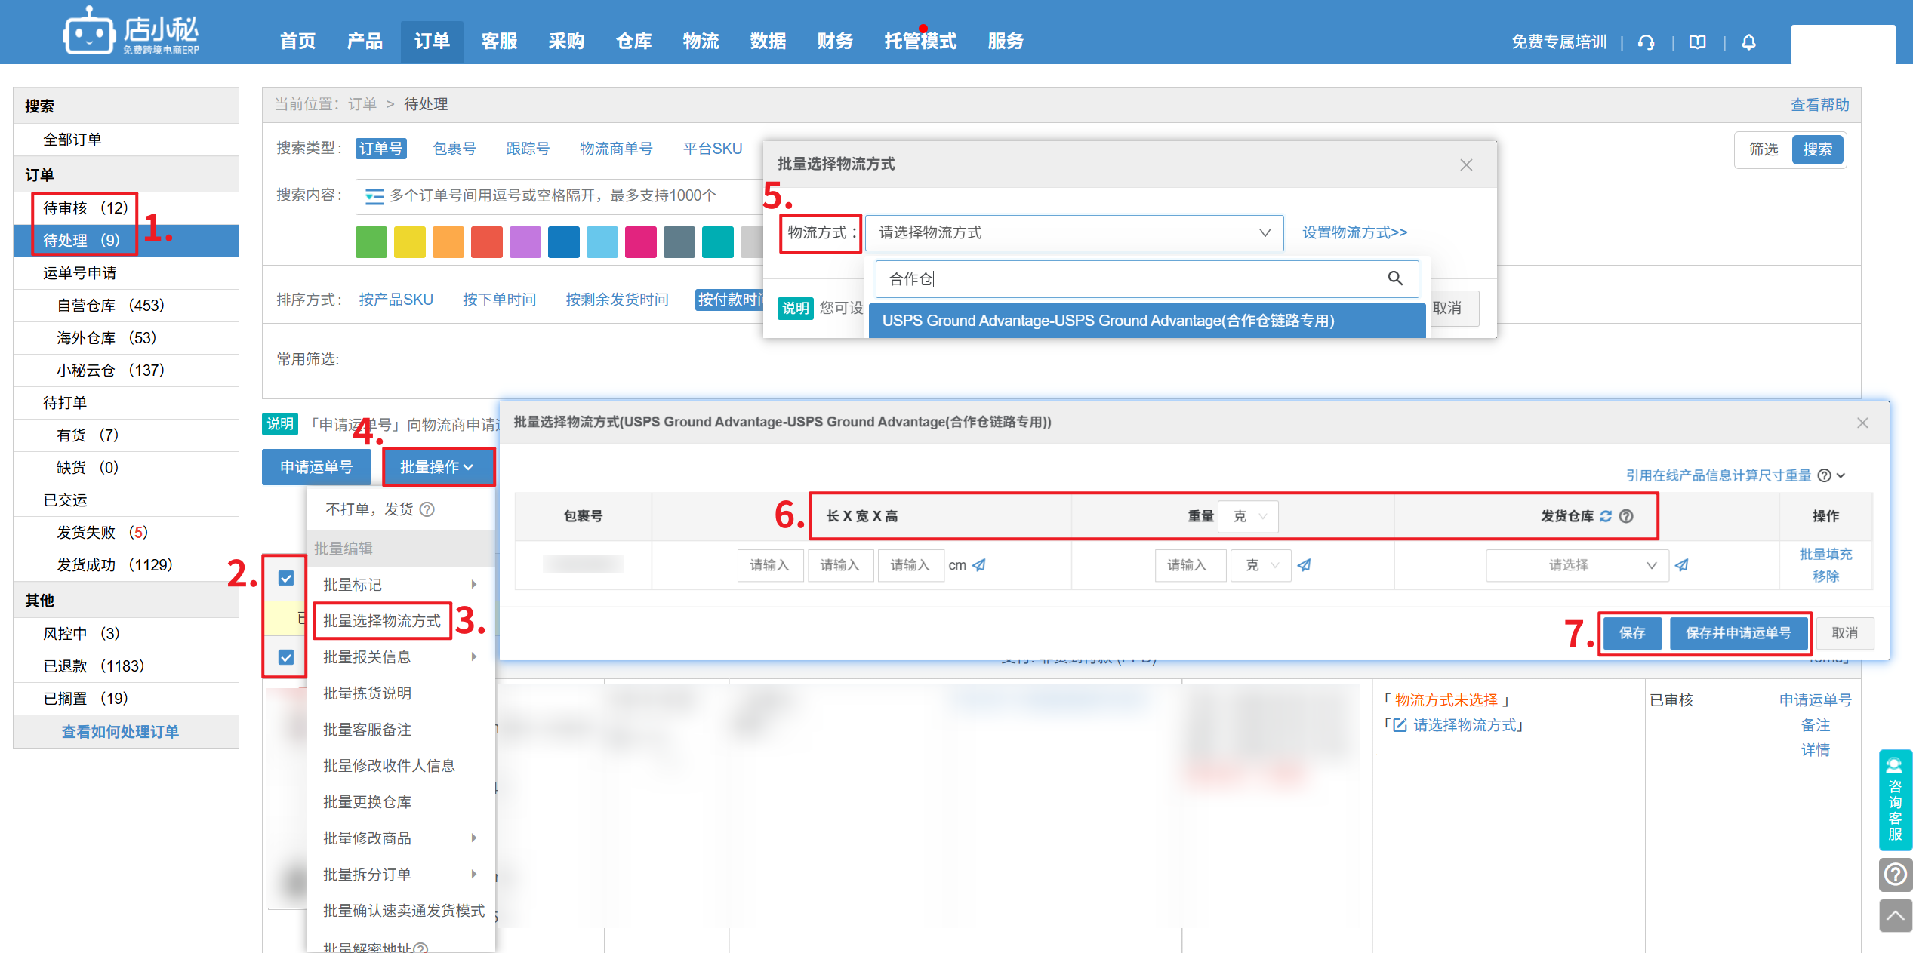The height and width of the screenshot is (953, 1913).
Task: Open the help book icon in header
Action: (1697, 42)
